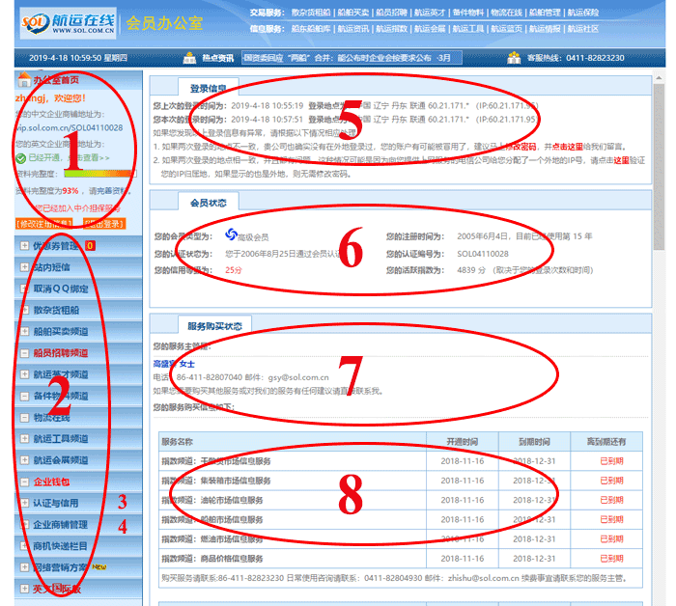Open the 办公室首页 home link
This screenshot has width=676, height=606.
(x=56, y=80)
